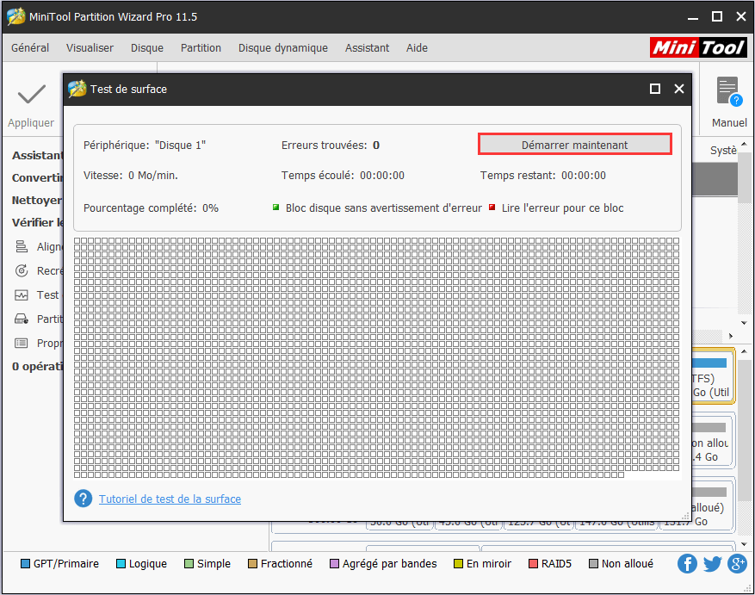This screenshot has width=755, height=595.
Task: Click the Propr properties icon in the sidebar
Action: click(x=22, y=343)
